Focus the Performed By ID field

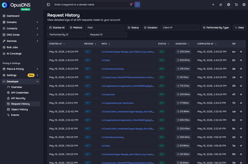coord(67,34)
